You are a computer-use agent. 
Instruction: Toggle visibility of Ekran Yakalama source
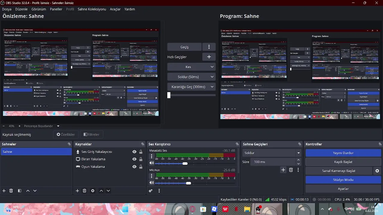pyautogui.click(x=134, y=159)
